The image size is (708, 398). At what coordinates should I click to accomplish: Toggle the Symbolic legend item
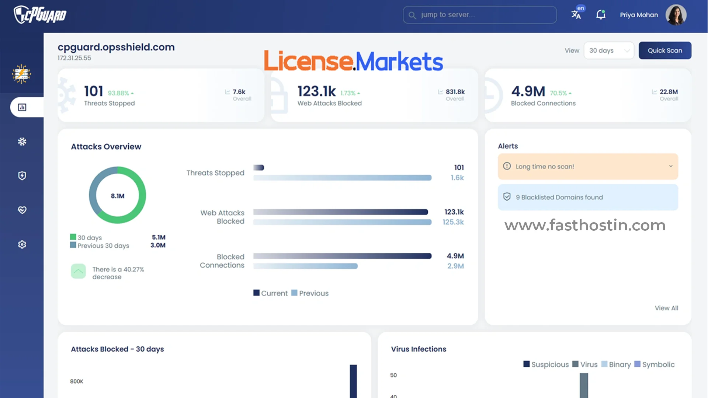(x=655, y=364)
